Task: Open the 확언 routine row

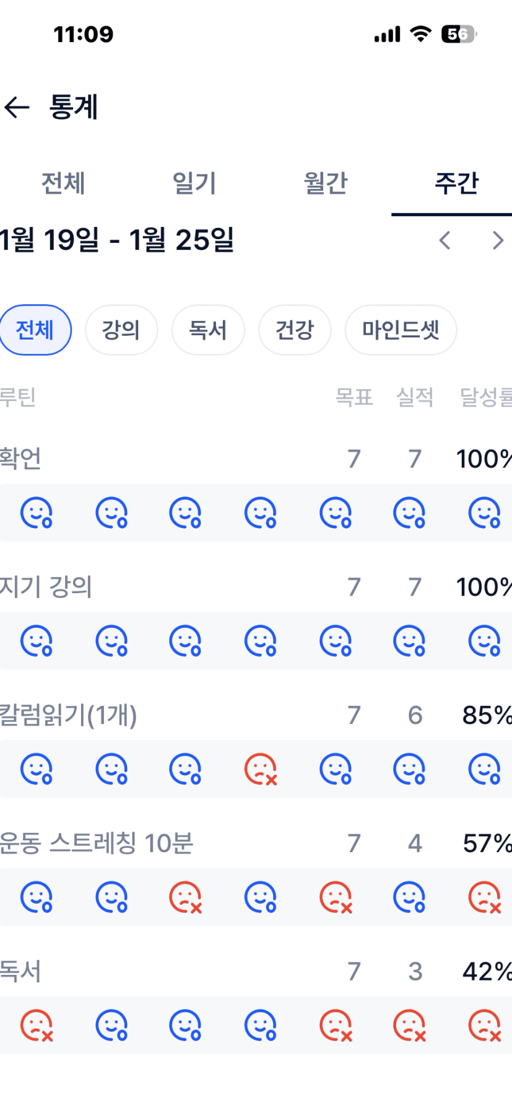Action: click(20, 459)
